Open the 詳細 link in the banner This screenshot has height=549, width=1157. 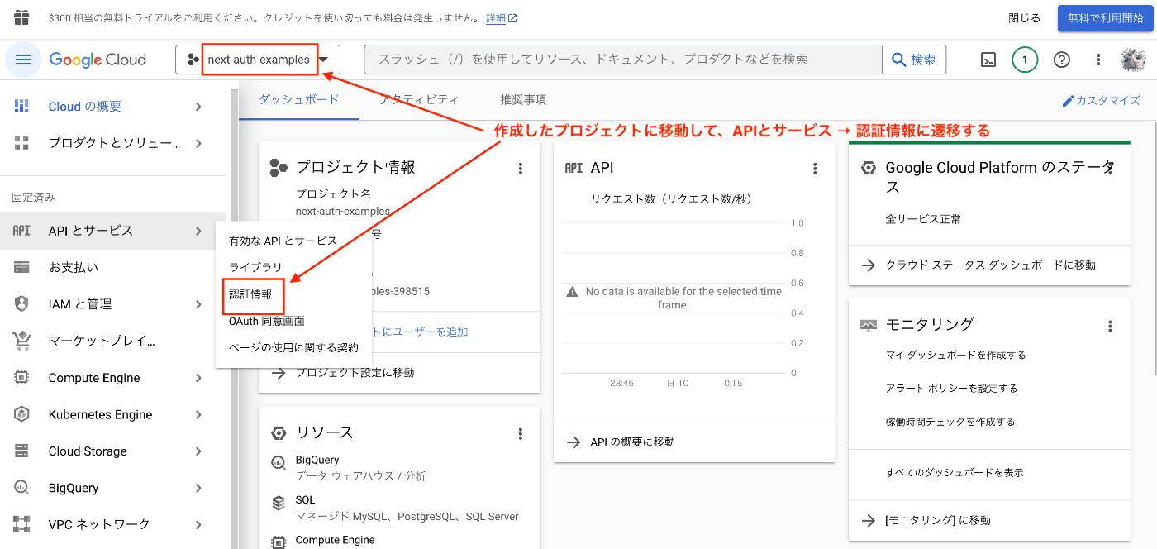click(502, 17)
